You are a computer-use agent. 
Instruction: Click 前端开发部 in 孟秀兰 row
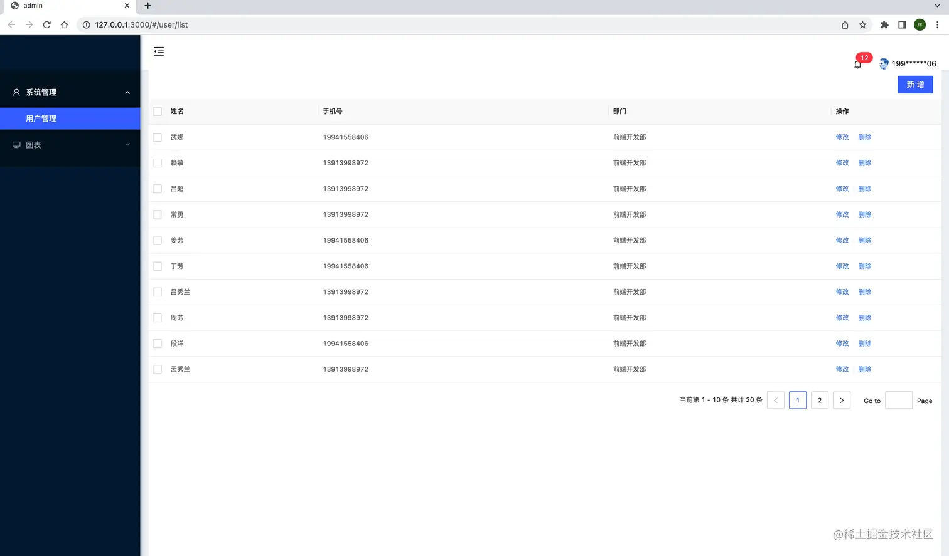click(x=630, y=369)
